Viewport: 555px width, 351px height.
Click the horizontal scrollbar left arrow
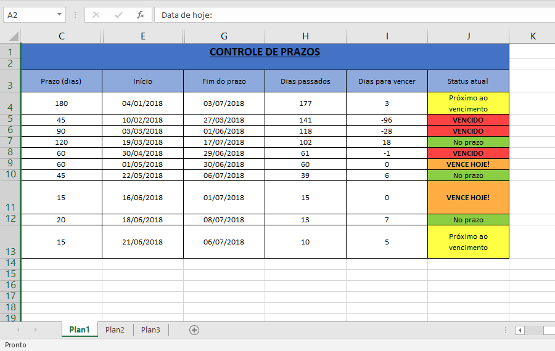(520, 330)
